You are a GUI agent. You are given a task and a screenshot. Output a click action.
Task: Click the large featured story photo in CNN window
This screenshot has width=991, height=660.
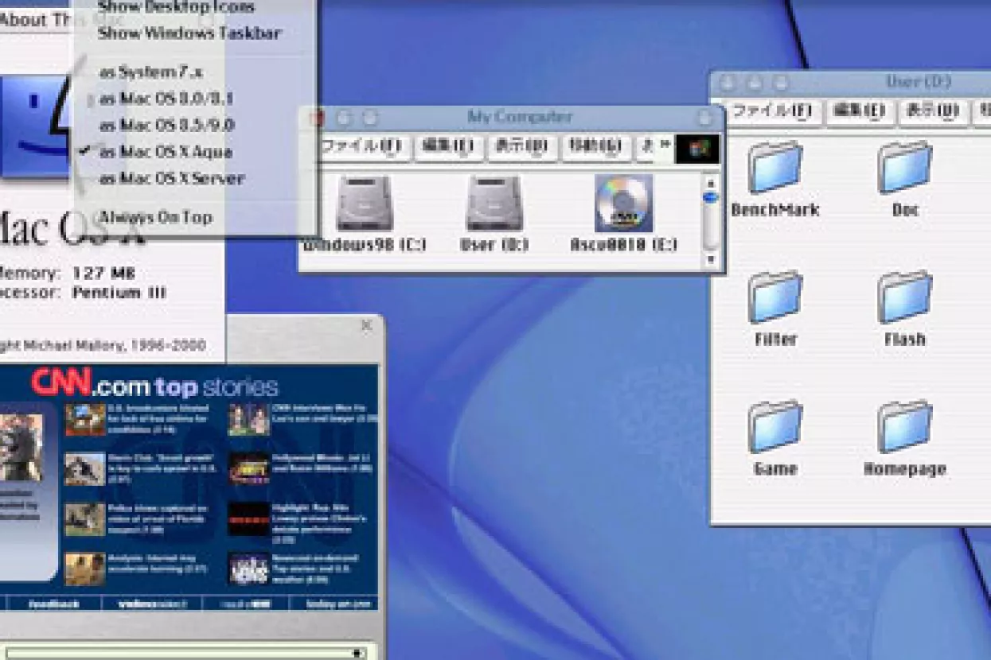click(21, 447)
